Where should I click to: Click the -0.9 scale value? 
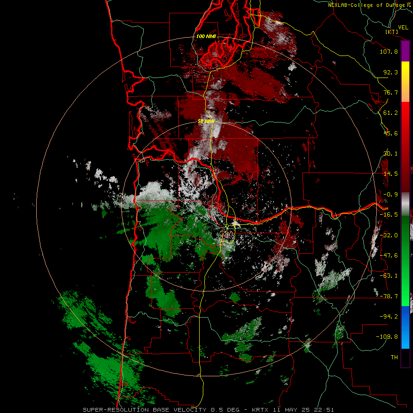[391, 195]
